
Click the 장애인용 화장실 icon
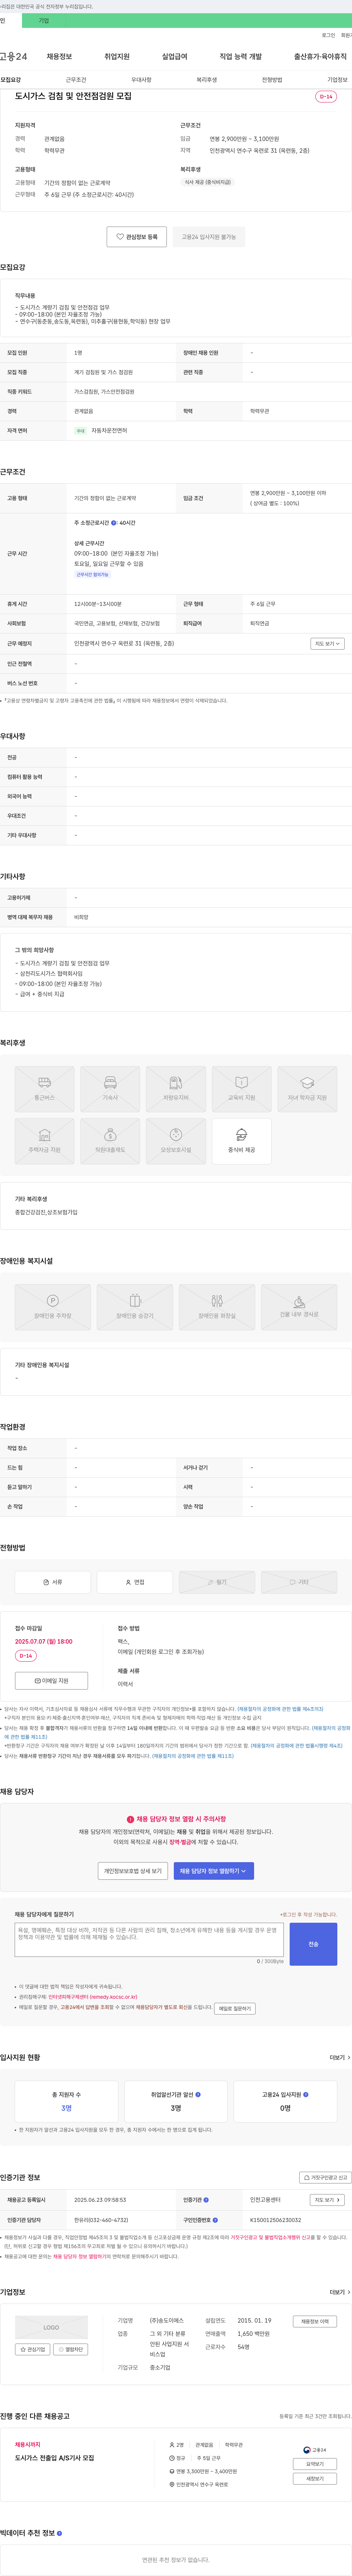[x=216, y=1307]
